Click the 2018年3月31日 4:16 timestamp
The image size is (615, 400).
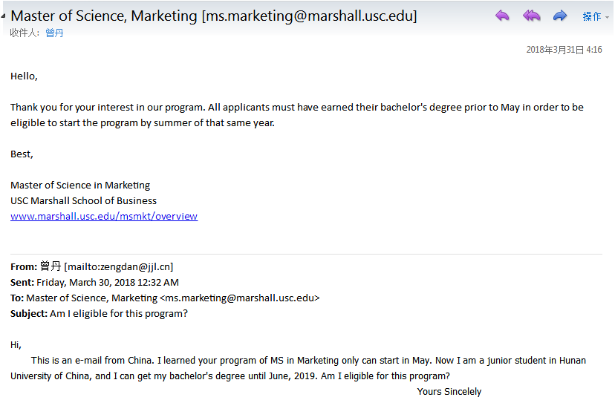[x=564, y=50]
